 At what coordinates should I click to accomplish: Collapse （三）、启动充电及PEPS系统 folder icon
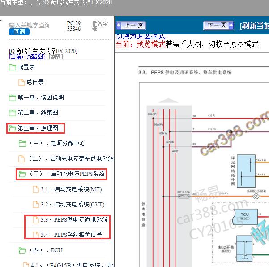22,174
